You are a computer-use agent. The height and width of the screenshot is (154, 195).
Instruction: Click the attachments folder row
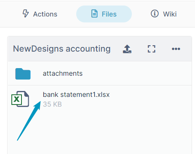pyautogui.click(x=100, y=73)
